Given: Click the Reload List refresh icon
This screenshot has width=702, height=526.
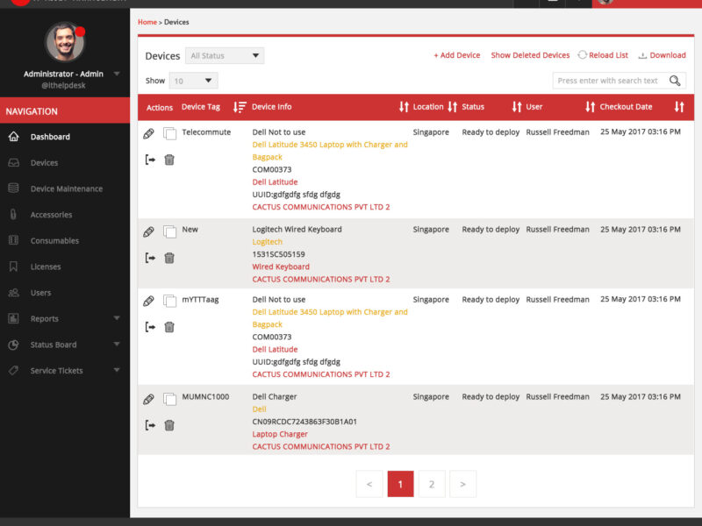Looking at the screenshot, I should (x=582, y=55).
